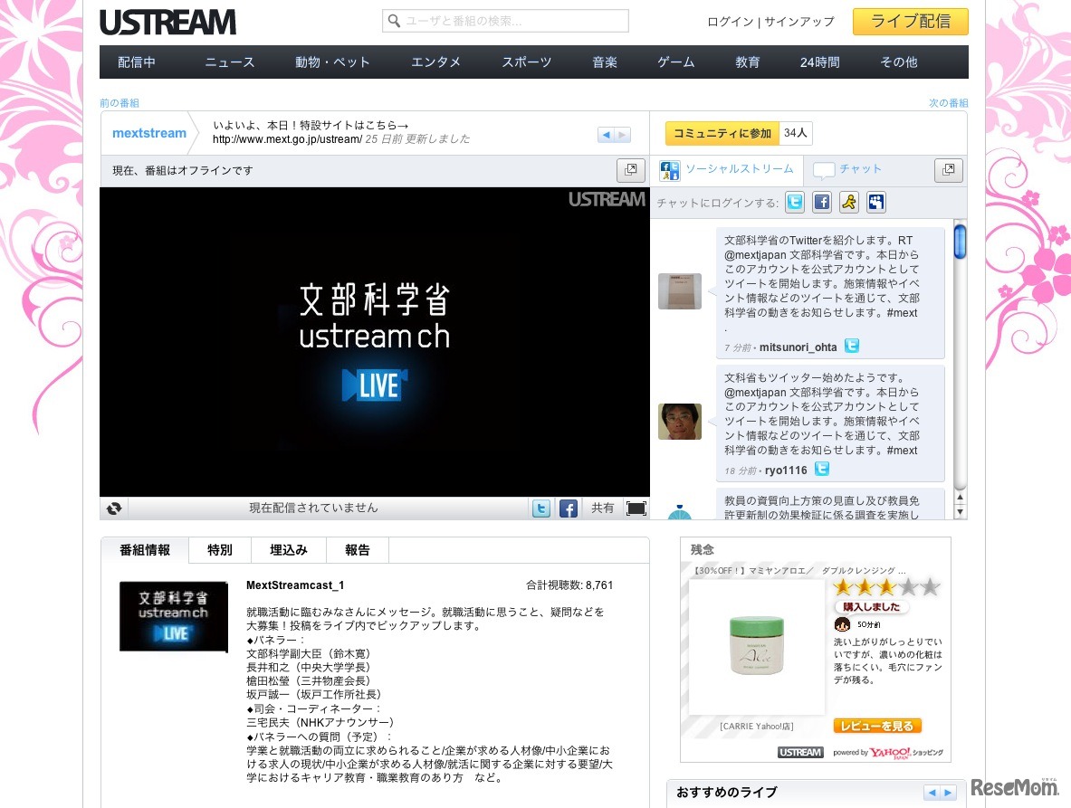
Task: Open レビューを見る for the product
Action: coord(876,725)
